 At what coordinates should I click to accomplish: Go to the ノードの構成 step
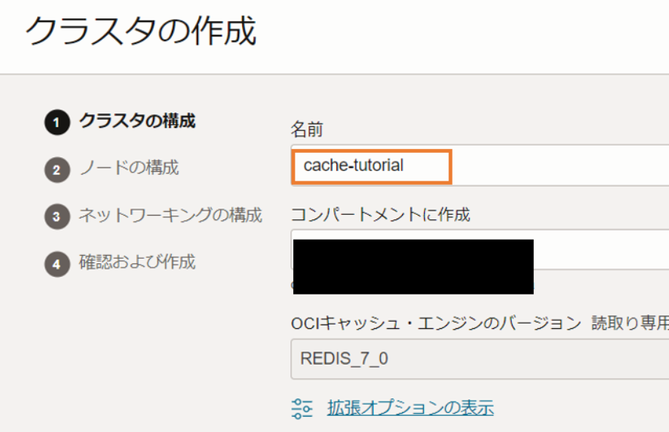pos(129,168)
